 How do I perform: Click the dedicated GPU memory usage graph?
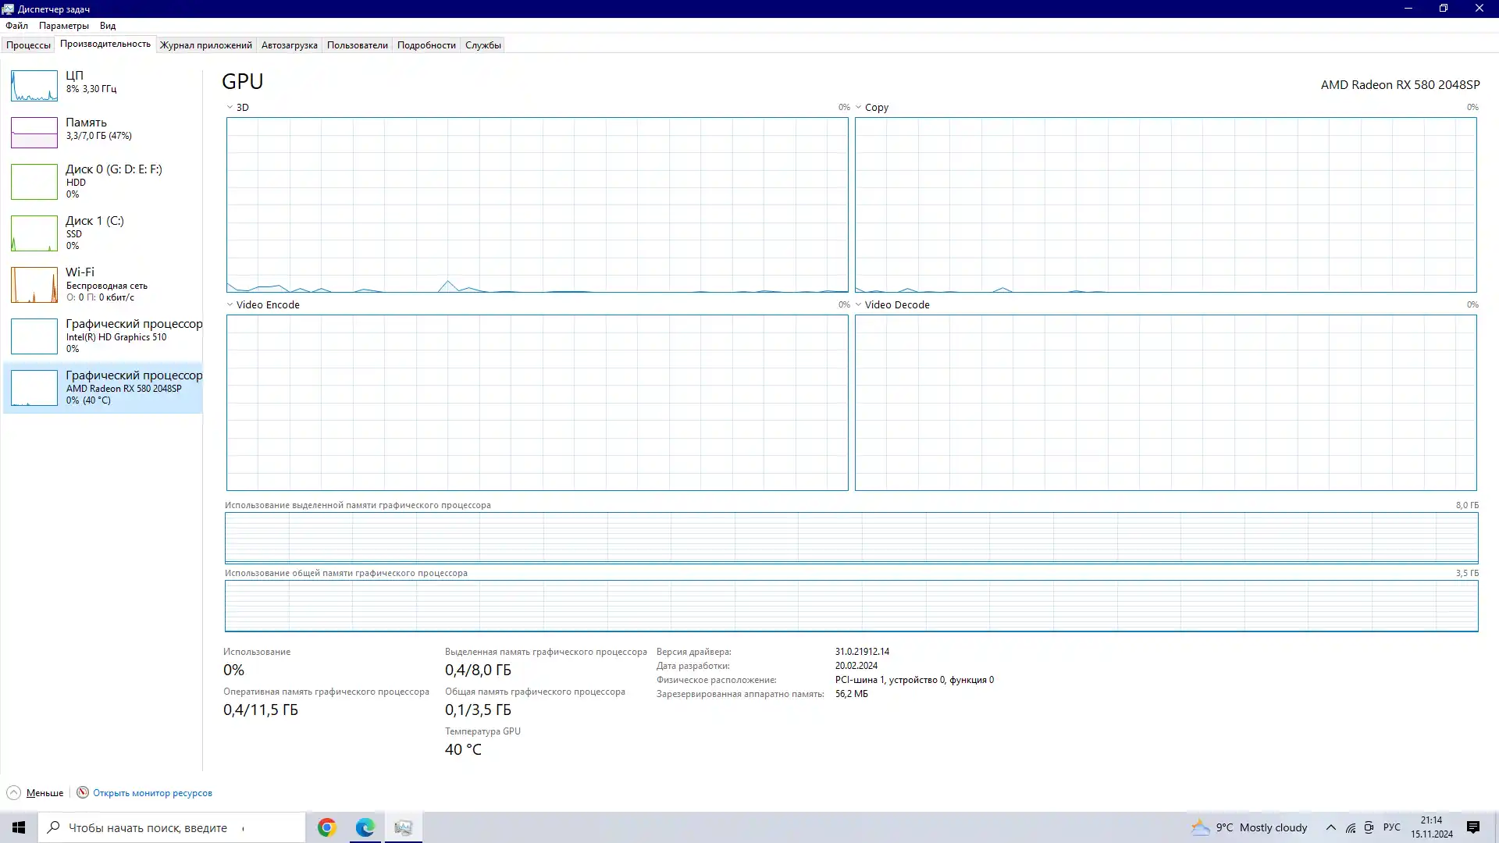[851, 538]
